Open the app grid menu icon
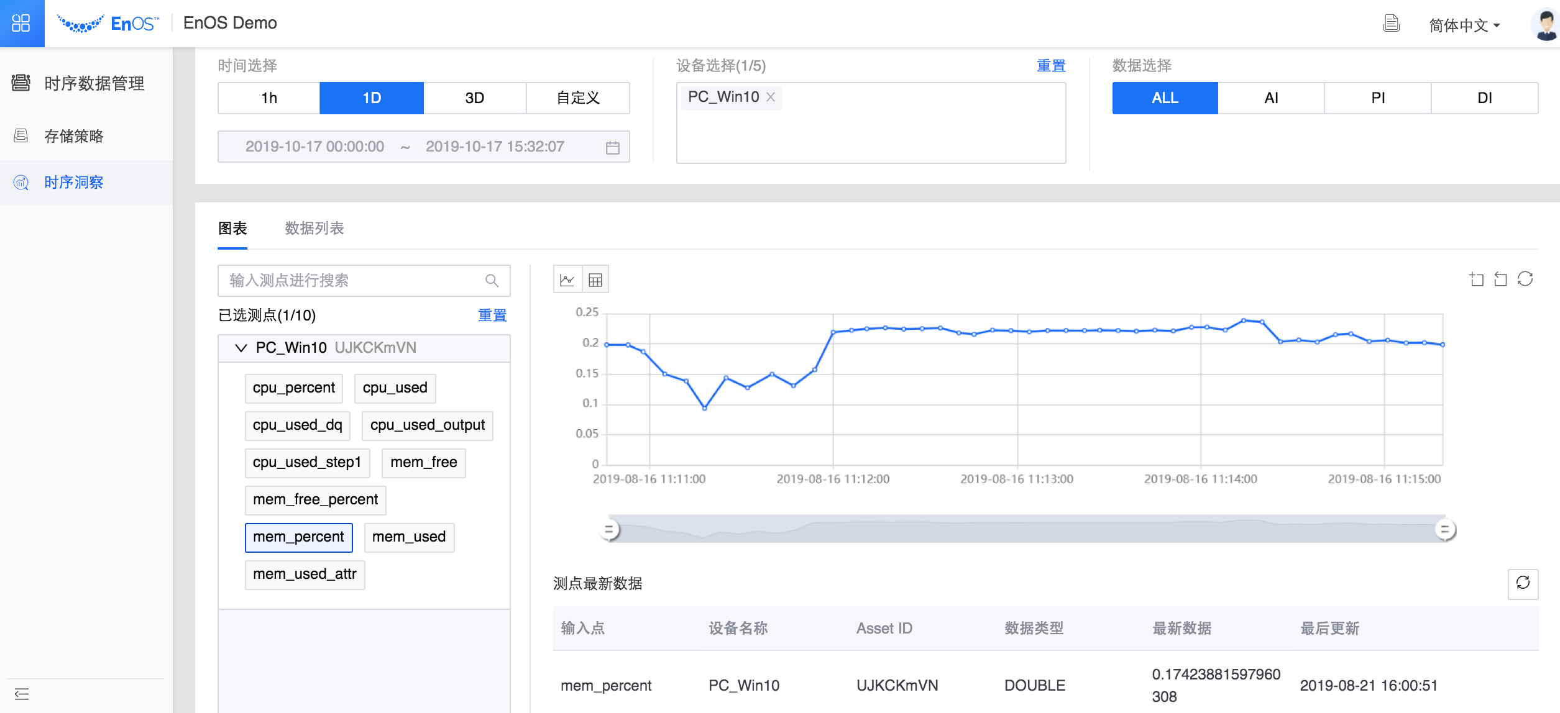Image resolution: width=1560 pixels, height=713 pixels. [x=21, y=23]
